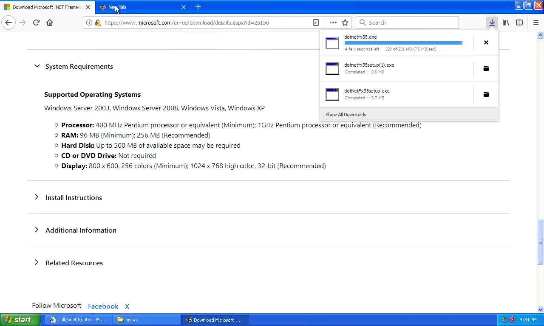Screen dimensions: 544x326
Task: Collapse the System Requirements section
Action: tap(37, 66)
